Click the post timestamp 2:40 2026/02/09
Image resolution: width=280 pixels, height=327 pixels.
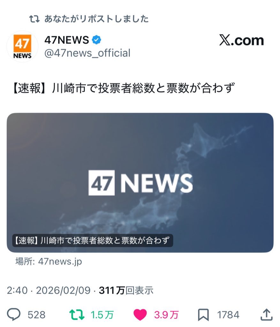pos(49,290)
